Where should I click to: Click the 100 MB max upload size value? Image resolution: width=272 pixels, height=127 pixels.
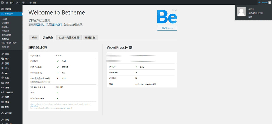[x=60, y=87]
